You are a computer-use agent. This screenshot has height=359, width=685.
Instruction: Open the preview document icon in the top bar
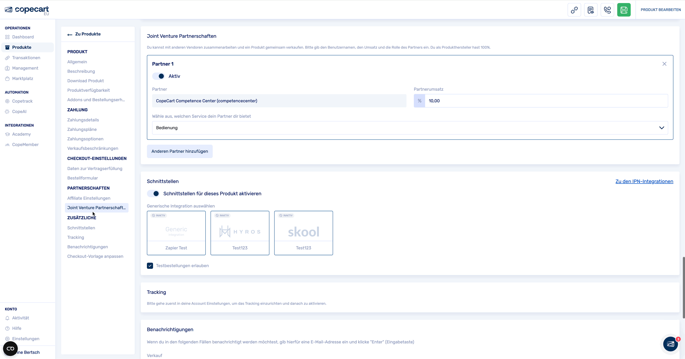(591, 10)
